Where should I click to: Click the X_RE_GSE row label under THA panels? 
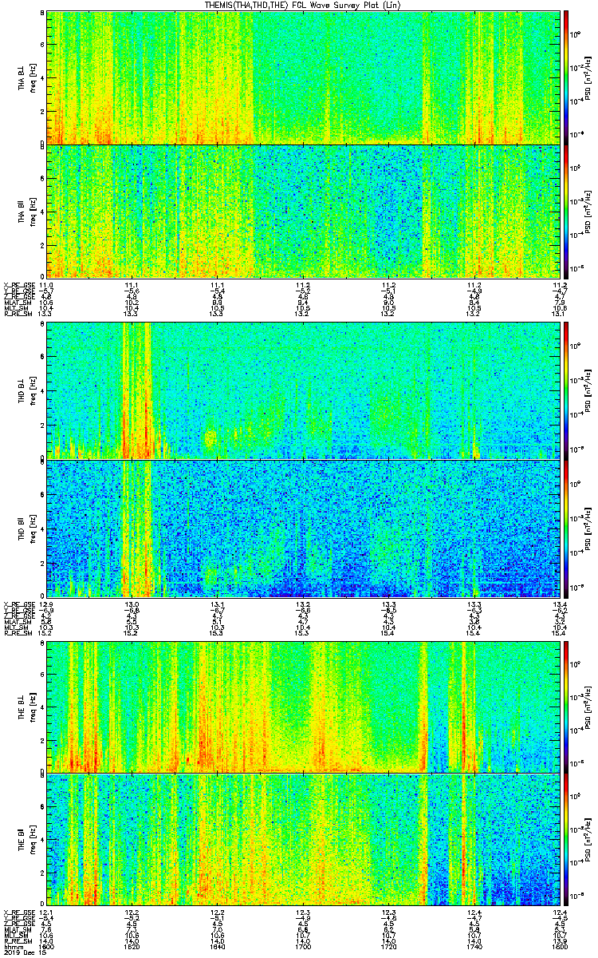point(19,285)
